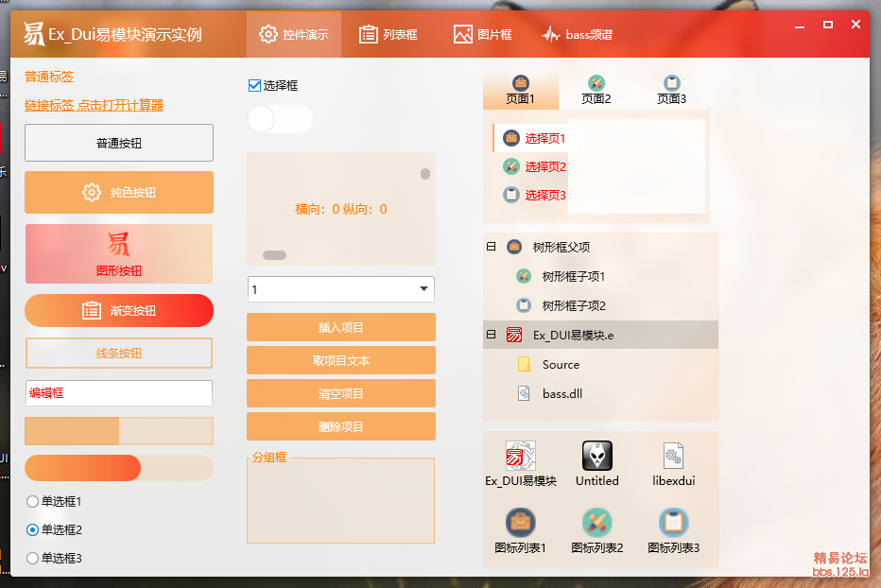Screen dimensions: 881x588
Task: Select the Untitled alien icon
Action: [x=596, y=456]
